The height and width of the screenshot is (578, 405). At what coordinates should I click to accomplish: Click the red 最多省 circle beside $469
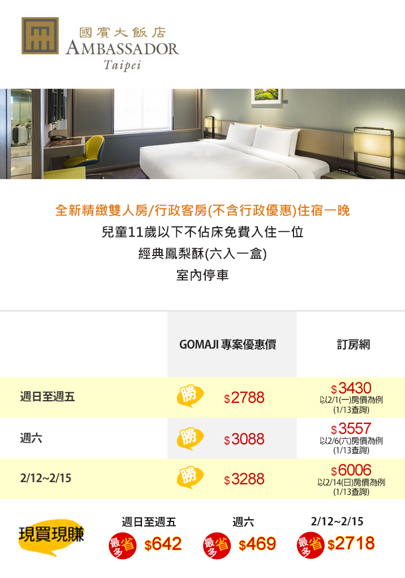pos(217,544)
